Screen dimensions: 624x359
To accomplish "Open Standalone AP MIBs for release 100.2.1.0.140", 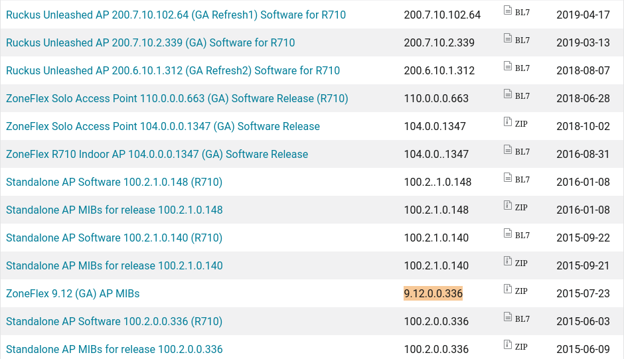I will (x=114, y=265).
